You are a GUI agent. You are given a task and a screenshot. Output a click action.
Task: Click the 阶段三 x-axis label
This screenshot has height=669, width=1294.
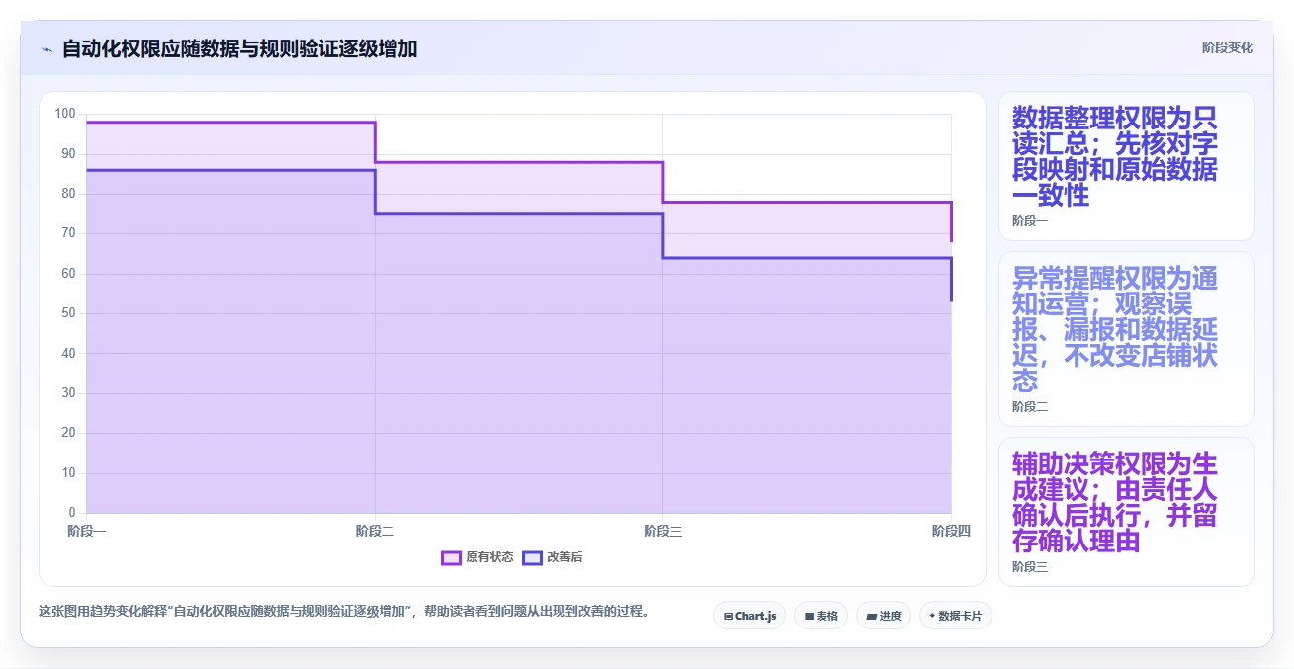(663, 531)
